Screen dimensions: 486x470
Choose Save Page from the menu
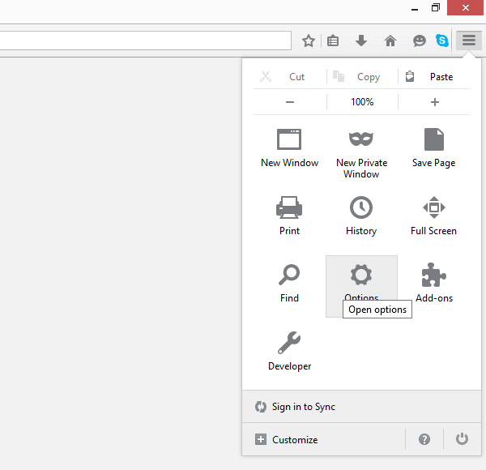(433, 147)
